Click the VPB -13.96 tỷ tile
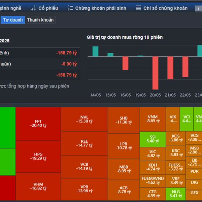Image resolution: width=202 pixels, height=202 pixels. [x=85, y=189]
